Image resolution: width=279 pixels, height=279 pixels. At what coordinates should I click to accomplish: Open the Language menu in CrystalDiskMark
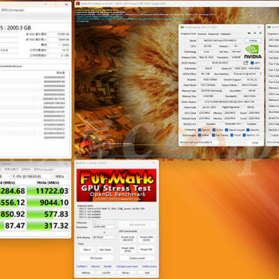coord(44,169)
